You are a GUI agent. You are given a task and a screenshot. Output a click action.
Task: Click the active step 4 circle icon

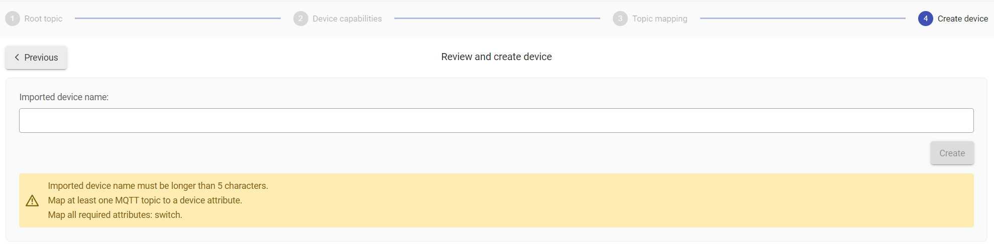click(926, 19)
